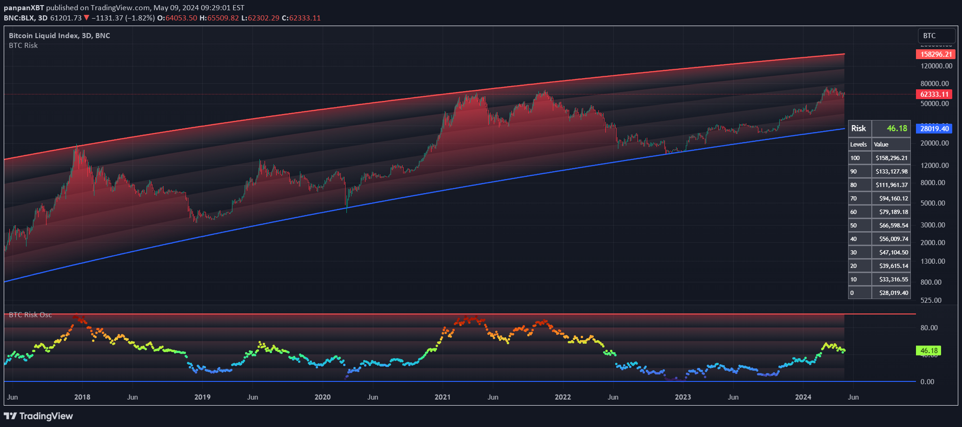962x427 pixels.
Task: Click the $158,296.21 table cell
Action: click(x=891, y=158)
